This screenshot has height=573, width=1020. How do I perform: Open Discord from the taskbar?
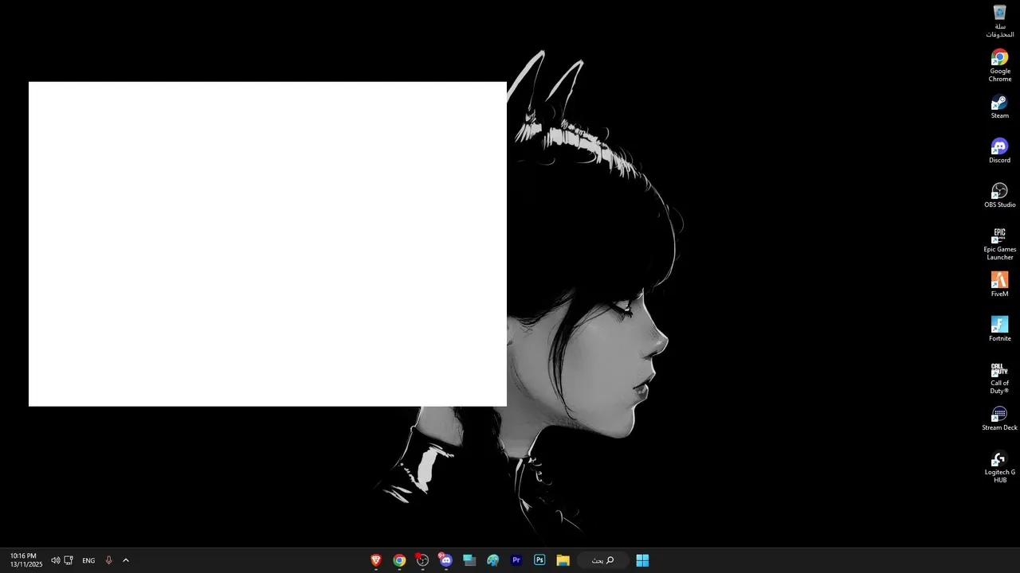(445, 560)
